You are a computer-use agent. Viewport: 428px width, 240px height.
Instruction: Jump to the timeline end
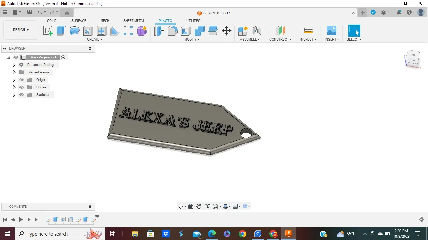point(36,220)
